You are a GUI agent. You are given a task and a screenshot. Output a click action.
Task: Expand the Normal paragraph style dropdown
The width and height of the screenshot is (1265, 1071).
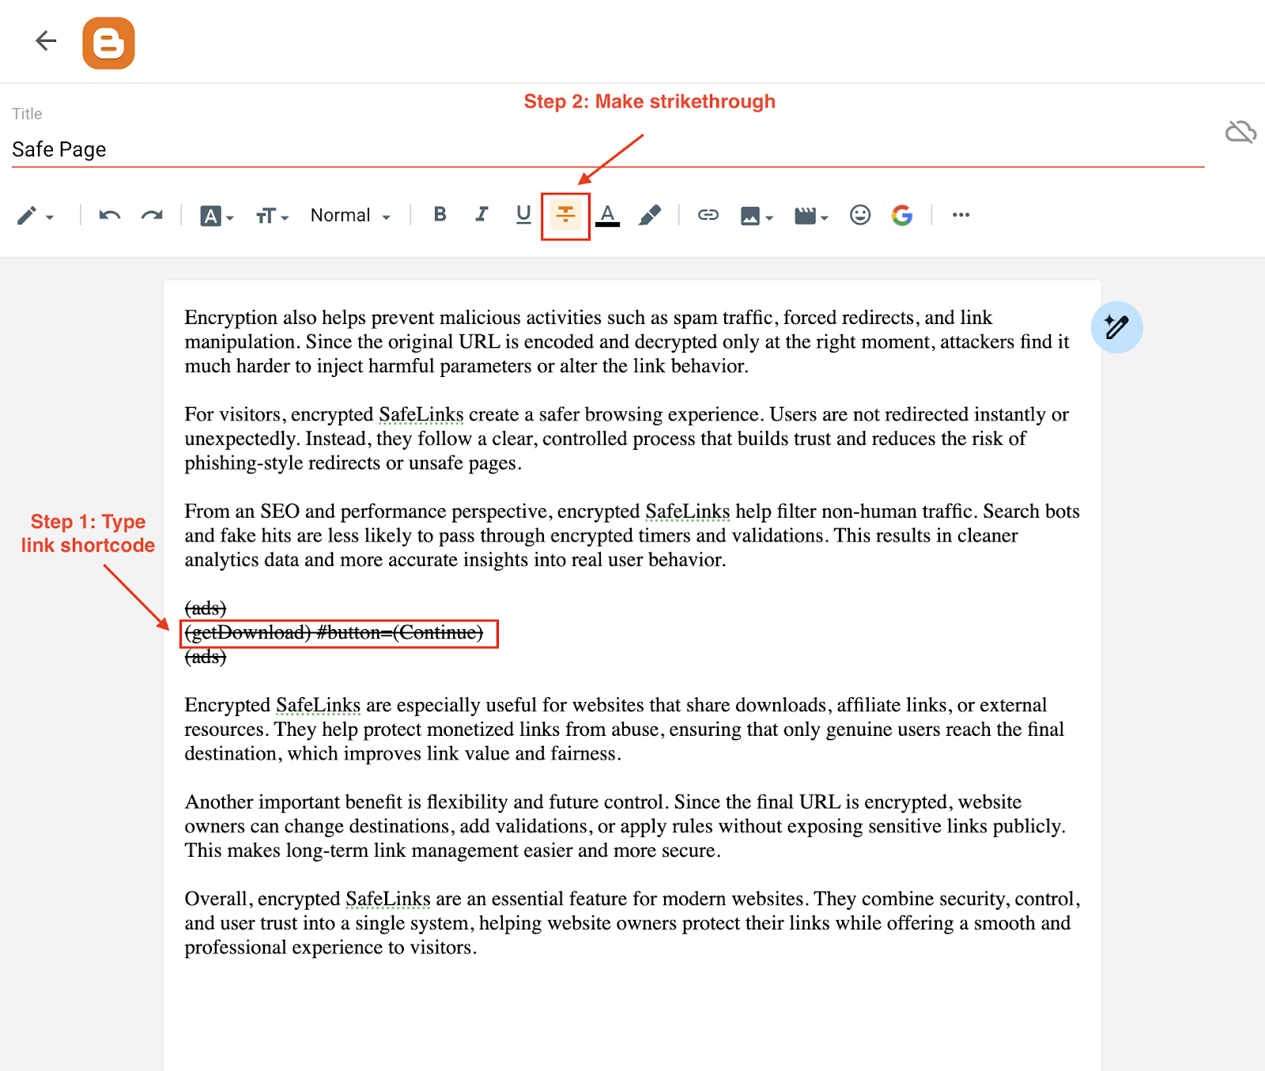(x=350, y=215)
